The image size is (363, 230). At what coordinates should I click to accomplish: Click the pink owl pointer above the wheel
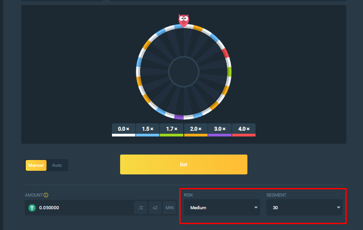[183, 20]
